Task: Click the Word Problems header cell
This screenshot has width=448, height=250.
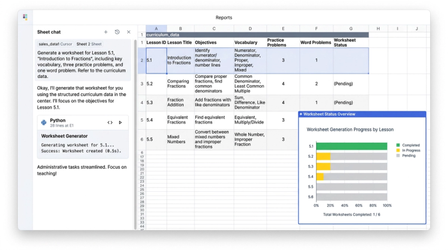Action: tap(316, 43)
